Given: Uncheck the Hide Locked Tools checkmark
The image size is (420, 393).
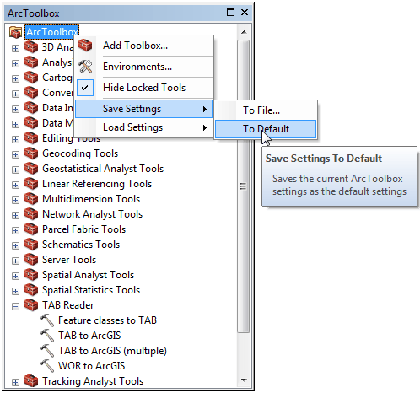Looking at the screenshot, I should tap(85, 88).
